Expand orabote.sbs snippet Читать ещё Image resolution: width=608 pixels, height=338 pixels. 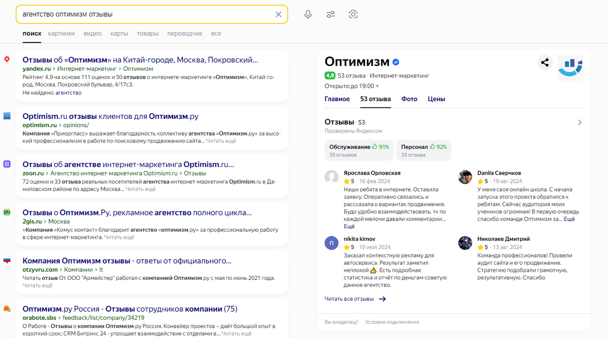click(x=237, y=333)
